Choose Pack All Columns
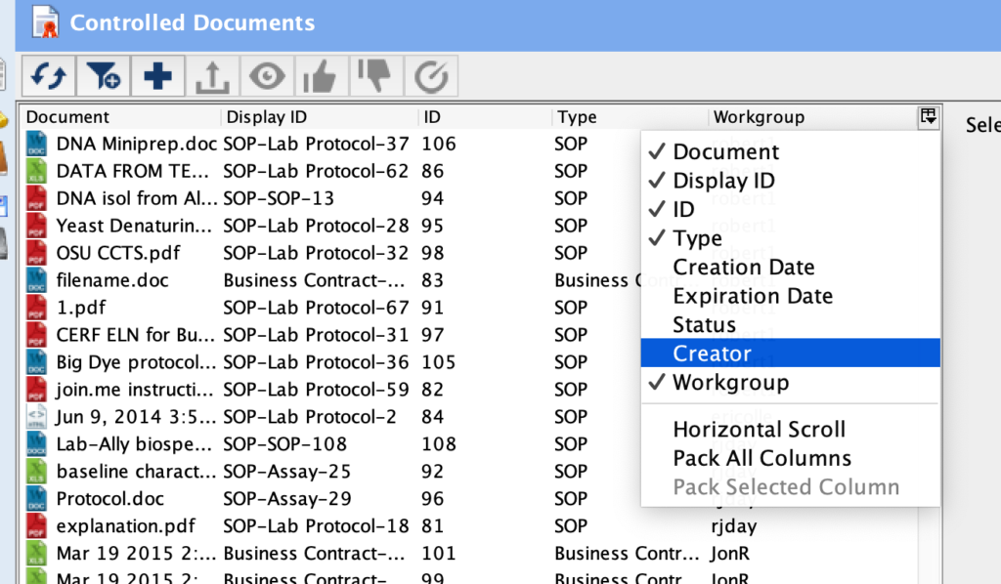The height and width of the screenshot is (584, 1001). [x=762, y=458]
